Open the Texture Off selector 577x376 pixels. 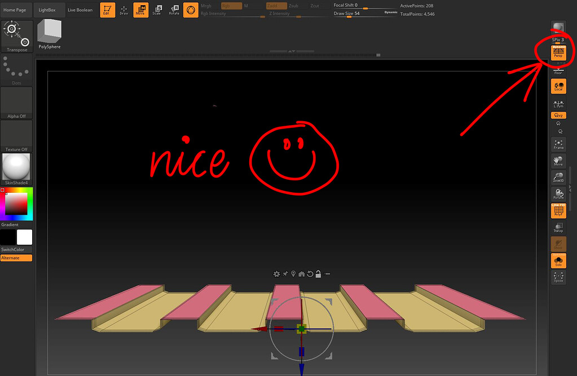coord(16,134)
